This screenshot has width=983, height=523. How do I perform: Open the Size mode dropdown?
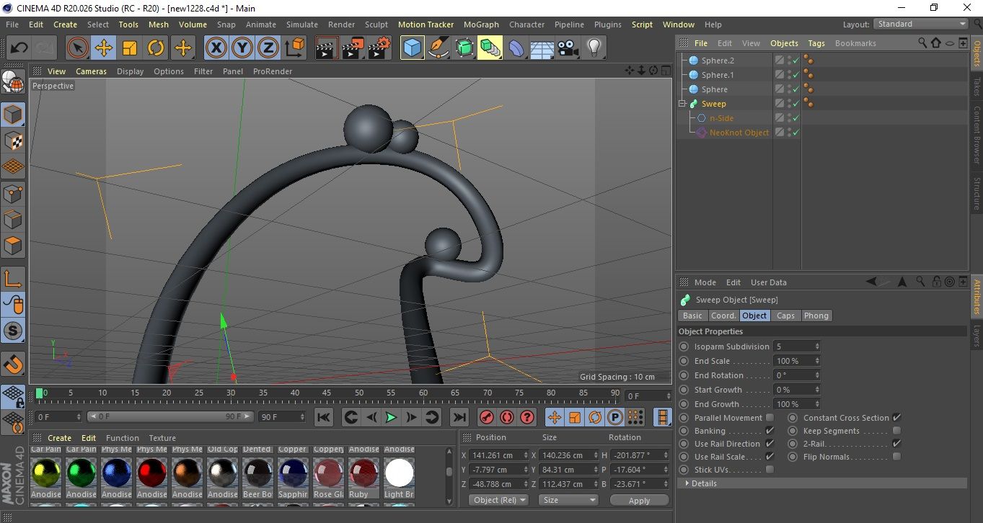[569, 500]
